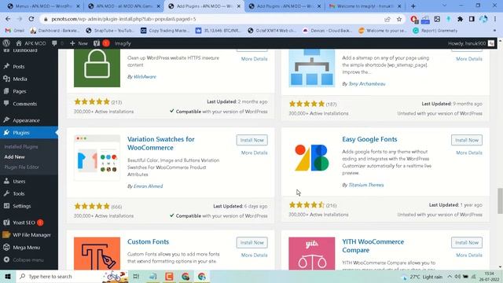The image size is (503, 283).
Task: Open author Titanium Themes link
Action: [x=366, y=185]
